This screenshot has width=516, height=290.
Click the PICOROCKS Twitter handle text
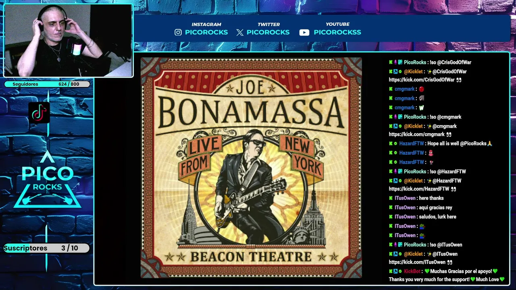[268, 32]
